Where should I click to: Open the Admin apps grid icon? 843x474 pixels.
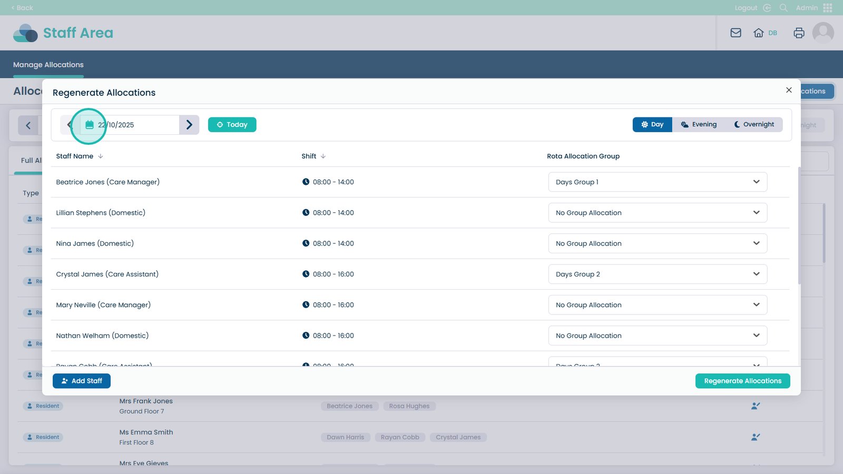click(827, 8)
